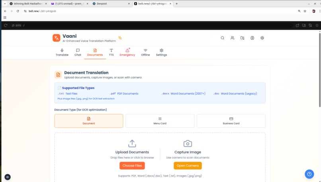This screenshot has height=182, width=321.
Task: Open the tab search dropdown arrow
Action: click(5, 4)
